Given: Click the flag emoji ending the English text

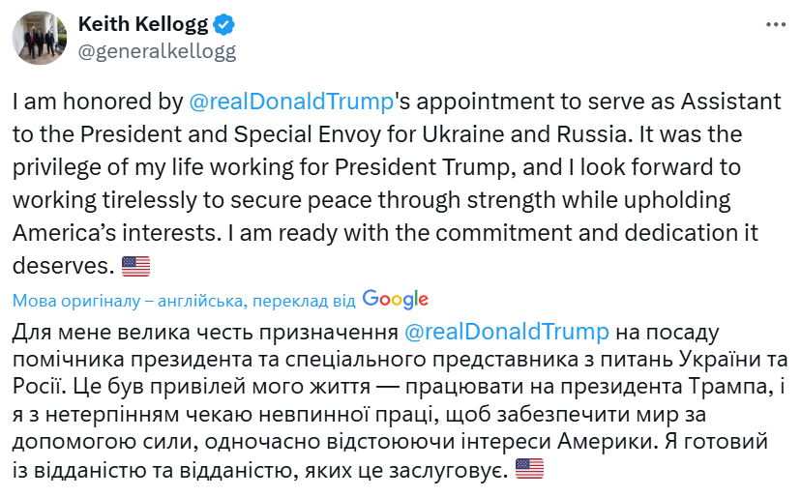Looking at the screenshot, I should 136,267.
